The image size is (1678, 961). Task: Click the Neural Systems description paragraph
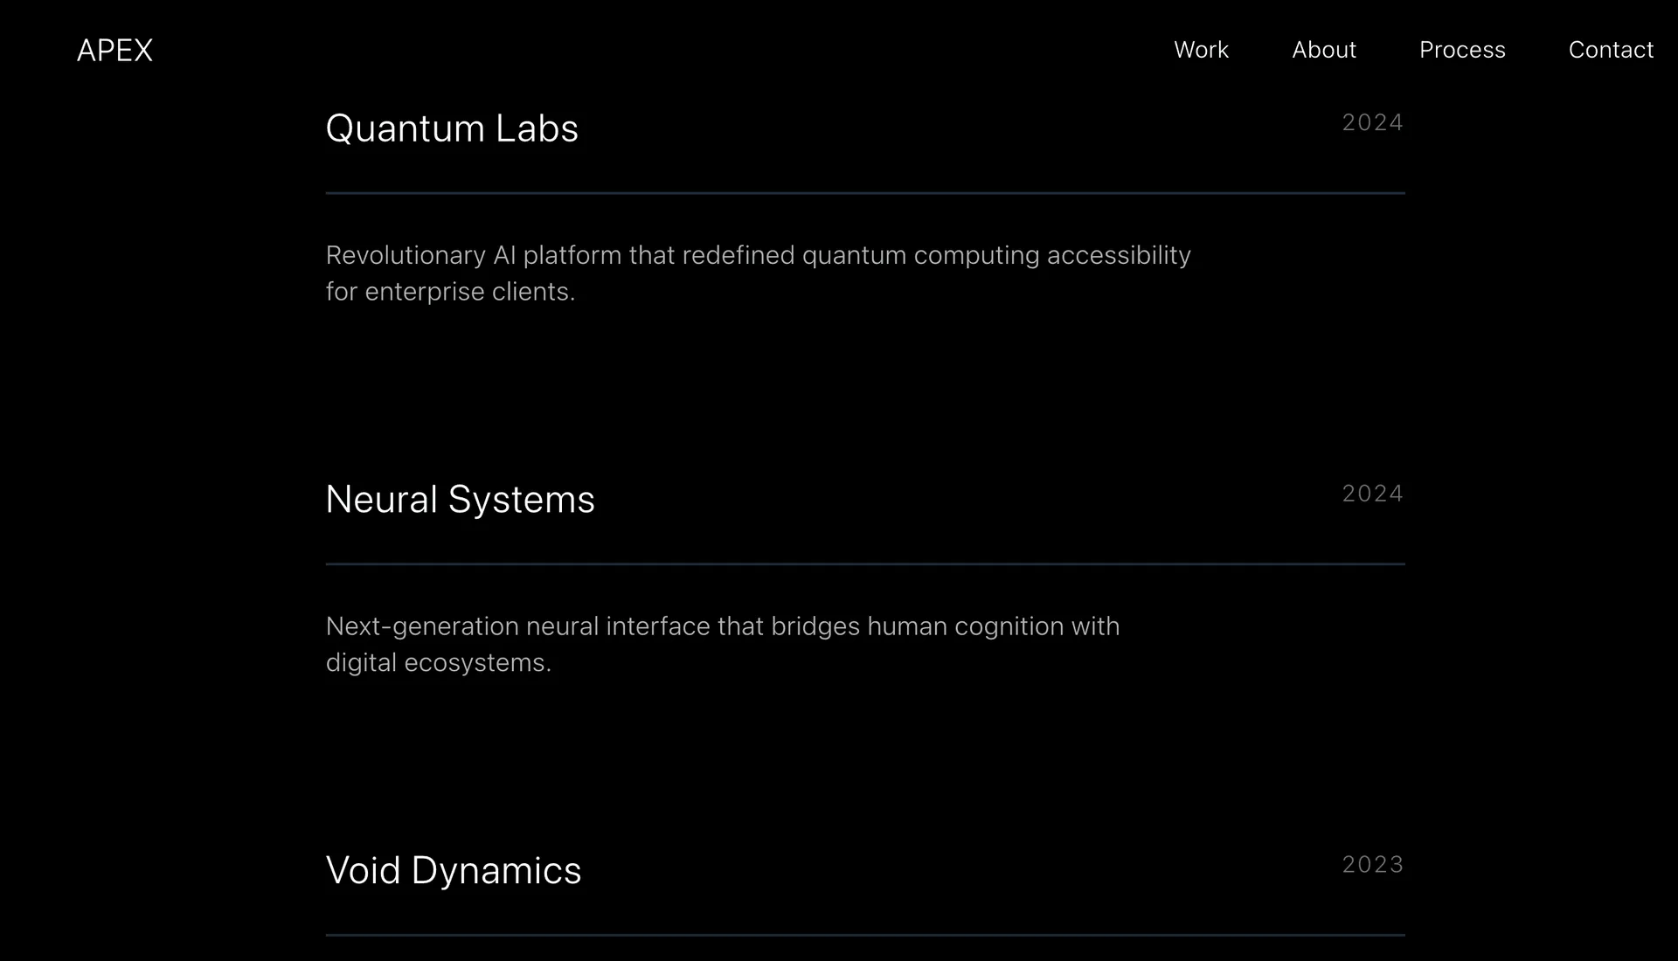pos(723,645)
